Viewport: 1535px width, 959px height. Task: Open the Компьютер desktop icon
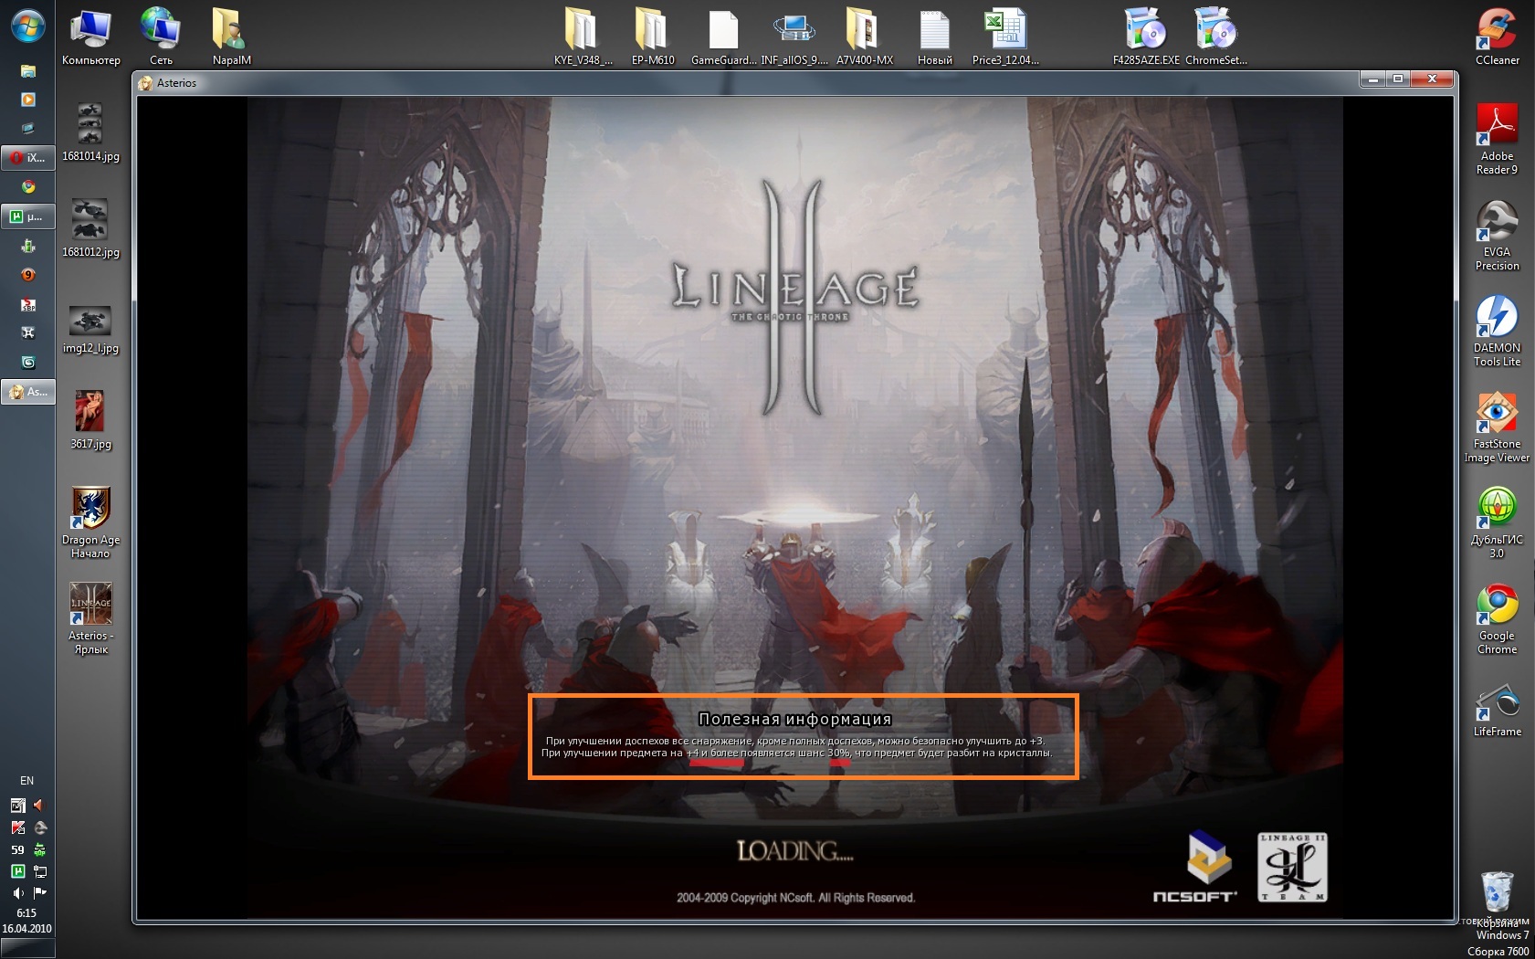tap(91, 37)
